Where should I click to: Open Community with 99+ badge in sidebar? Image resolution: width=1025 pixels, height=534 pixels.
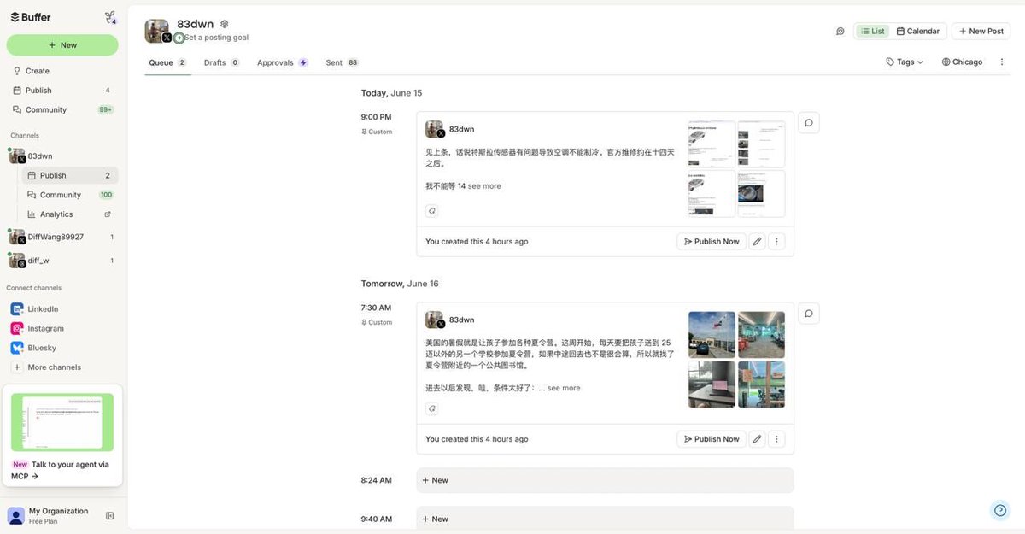(x=62, y=109)
